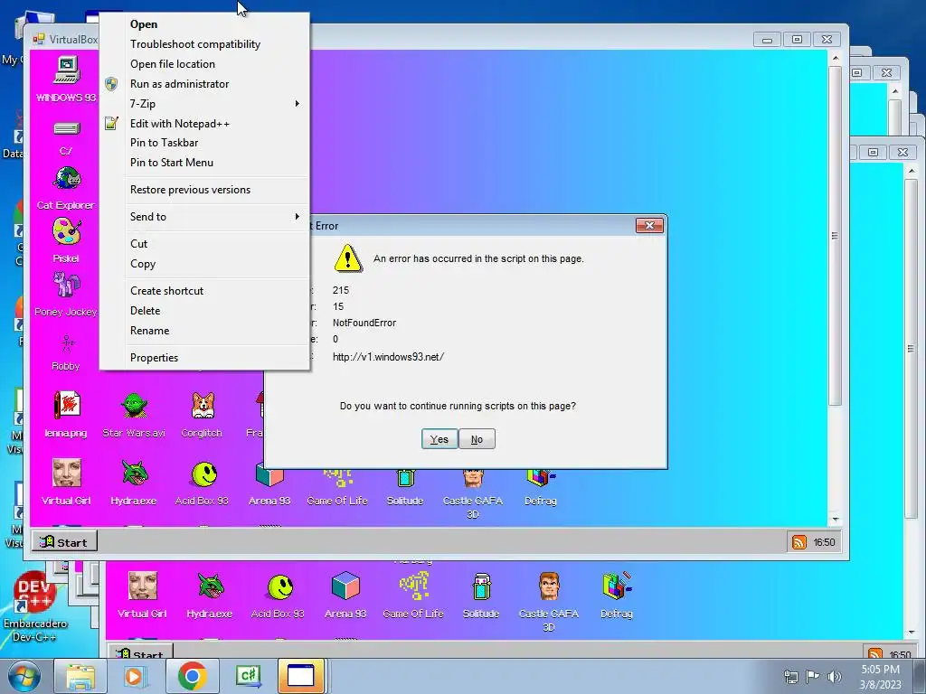Launch Castle GAFA 3D in back window
This screenshot has width=926, height=694.
pyautogui.click(x=549, y=586)
